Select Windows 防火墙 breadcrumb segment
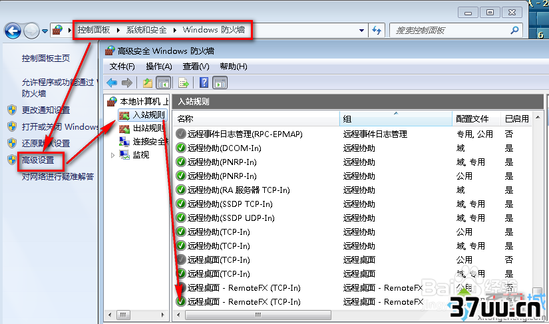 click(x=214, y=30)
